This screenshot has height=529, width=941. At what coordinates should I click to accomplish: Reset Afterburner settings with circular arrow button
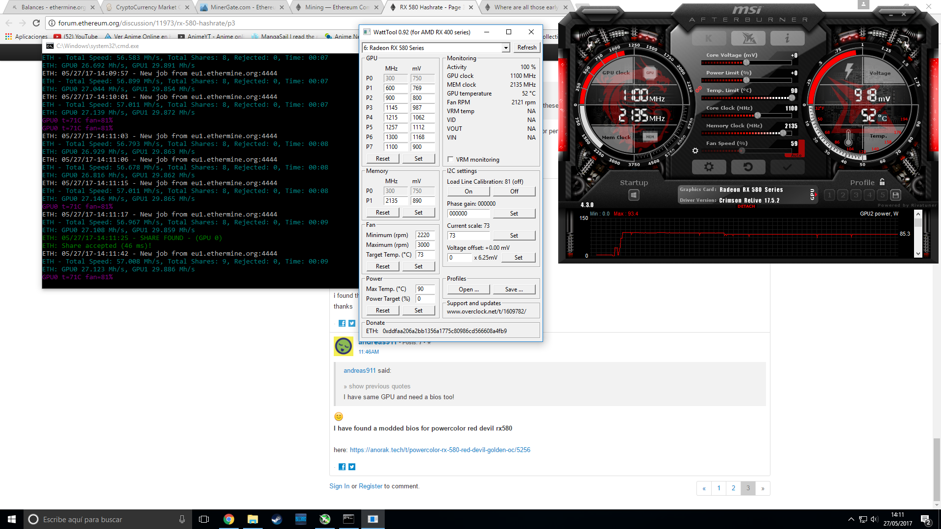click(x=748, y=167)
